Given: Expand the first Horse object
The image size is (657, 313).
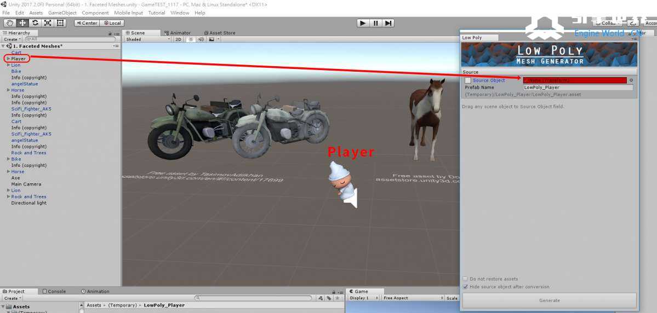Looking at the screenshot, I should (x=8, y=90).
